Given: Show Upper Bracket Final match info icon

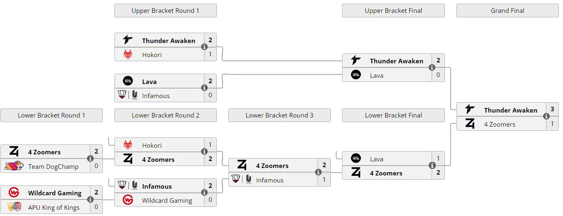Looking at the screenshot, I should (x=432, y=67).
